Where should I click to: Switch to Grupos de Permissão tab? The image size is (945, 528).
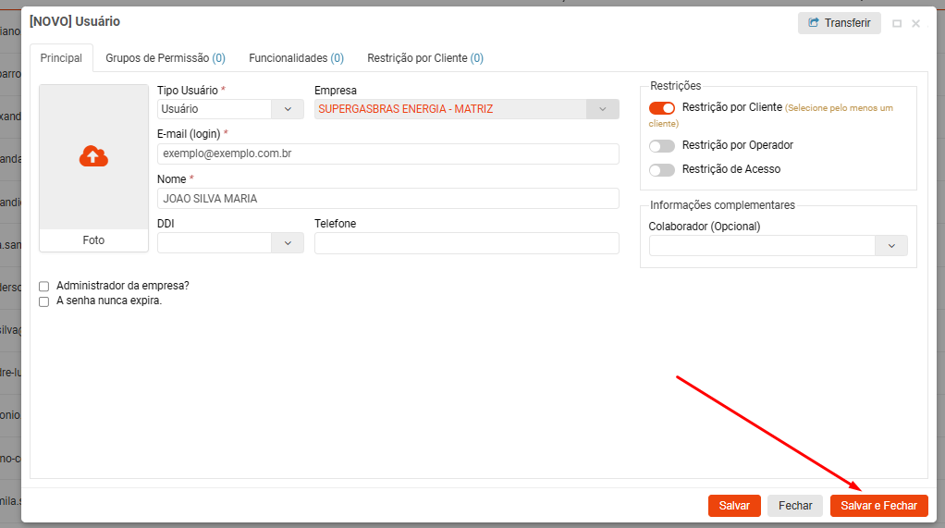pos(165,58)
